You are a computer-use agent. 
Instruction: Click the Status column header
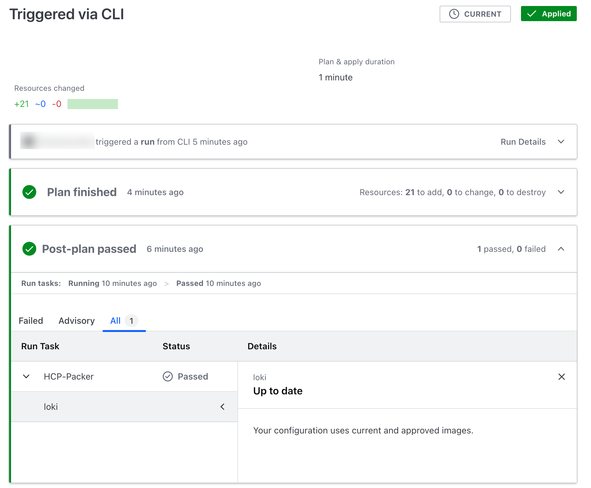176,346
